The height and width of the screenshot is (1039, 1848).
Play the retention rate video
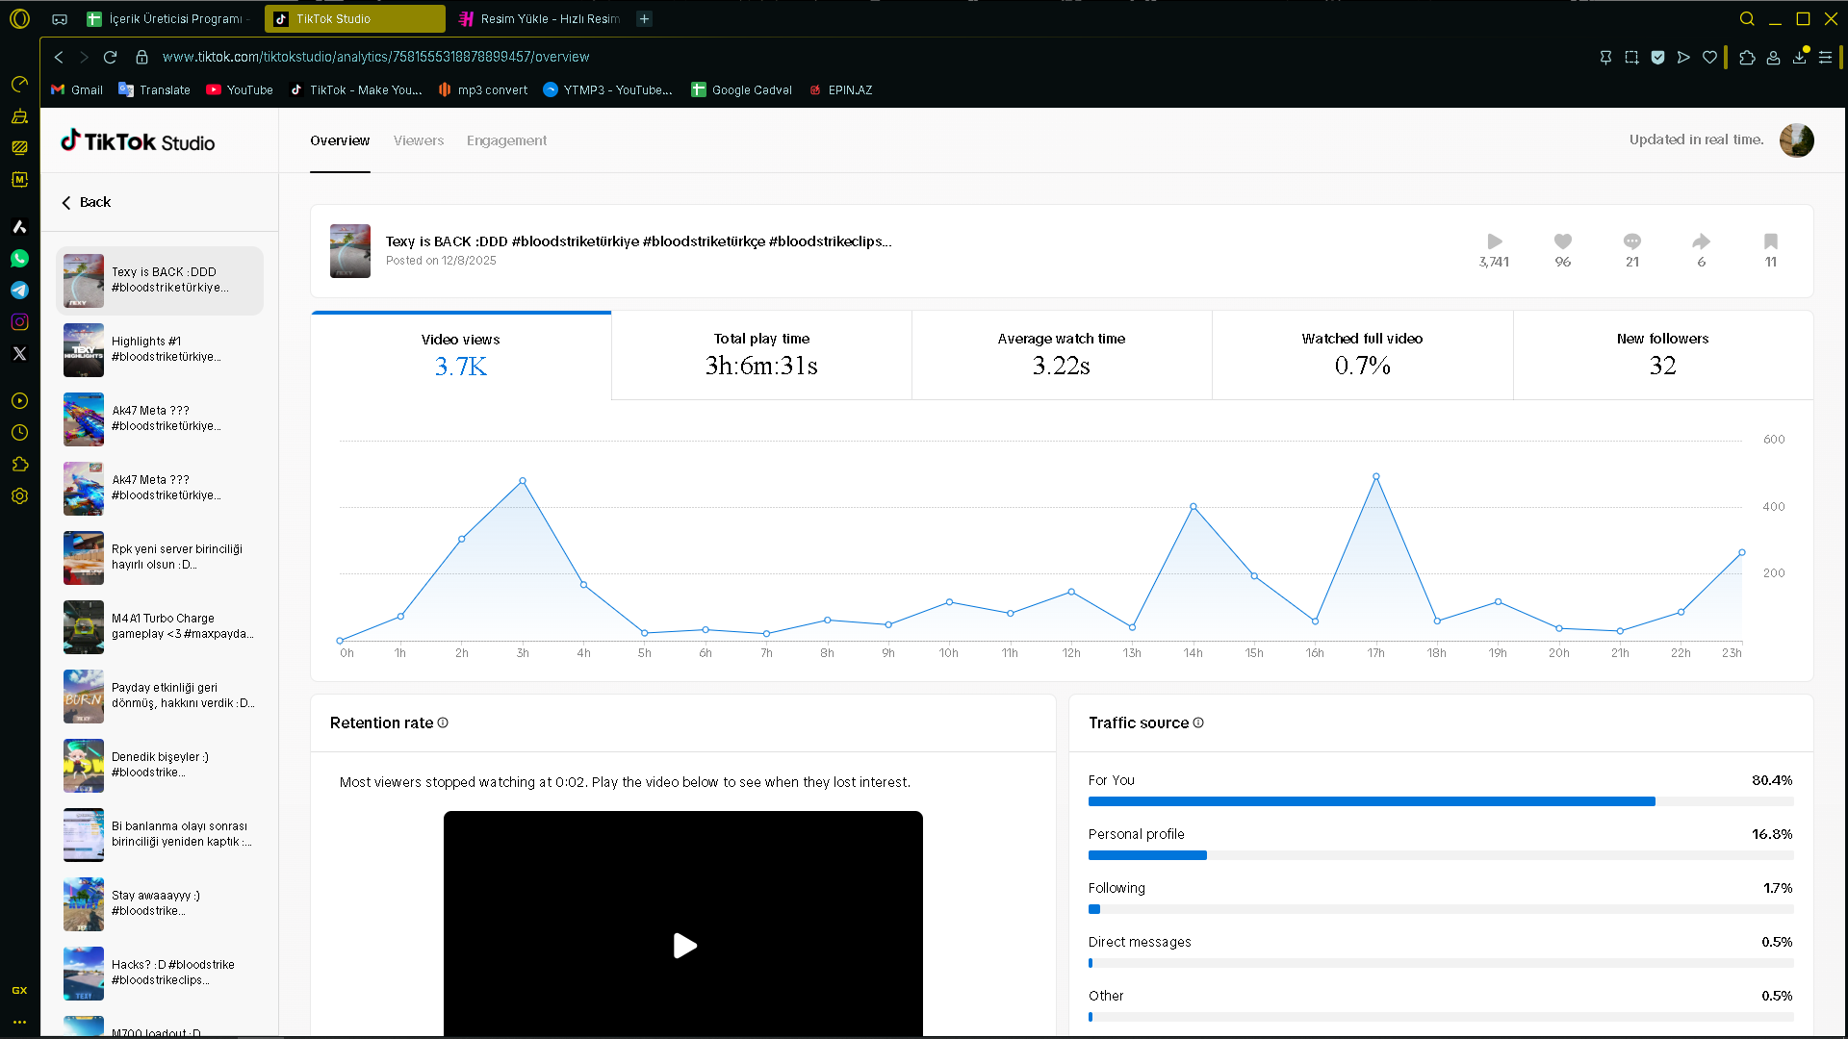pos(683,946)
